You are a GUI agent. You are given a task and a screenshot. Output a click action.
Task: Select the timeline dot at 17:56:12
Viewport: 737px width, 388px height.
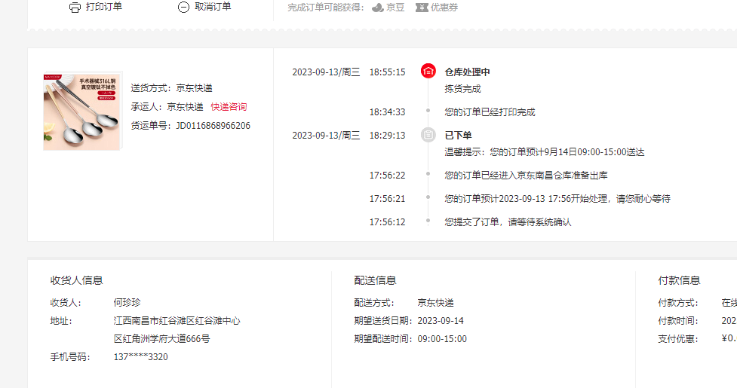428,221
